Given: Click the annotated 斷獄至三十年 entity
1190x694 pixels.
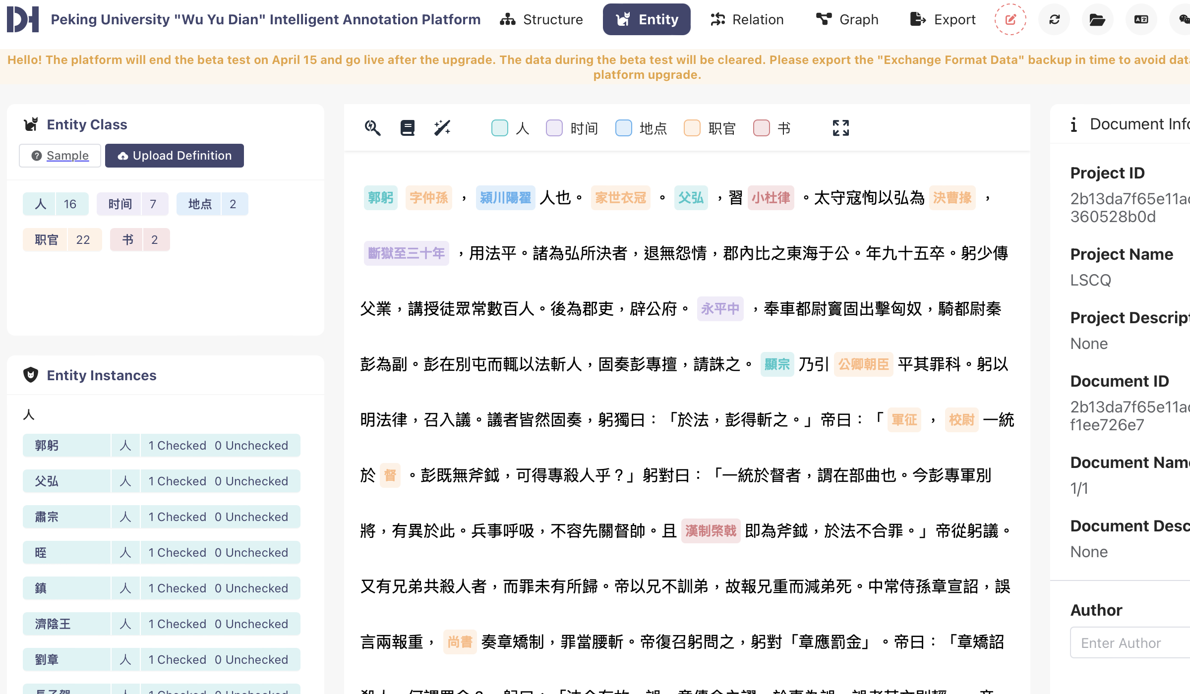Looking at the screenshot, I should [407, 253].
